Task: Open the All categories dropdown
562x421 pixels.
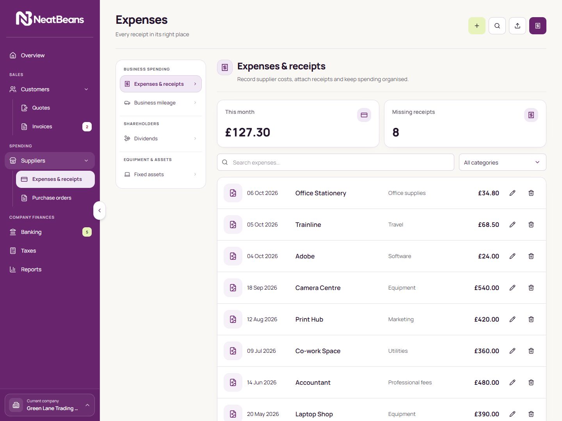Action: point(502,162)
